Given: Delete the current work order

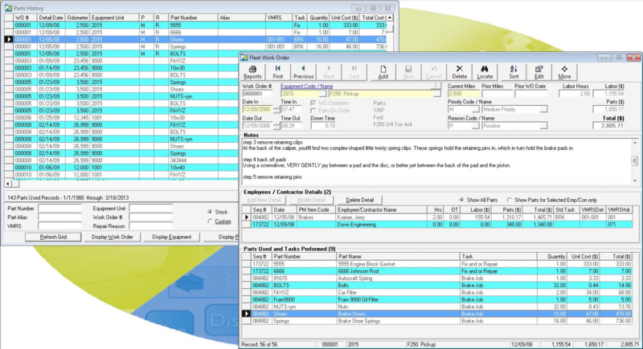Looking at the screenshot, I should click(x=460, y=71).
